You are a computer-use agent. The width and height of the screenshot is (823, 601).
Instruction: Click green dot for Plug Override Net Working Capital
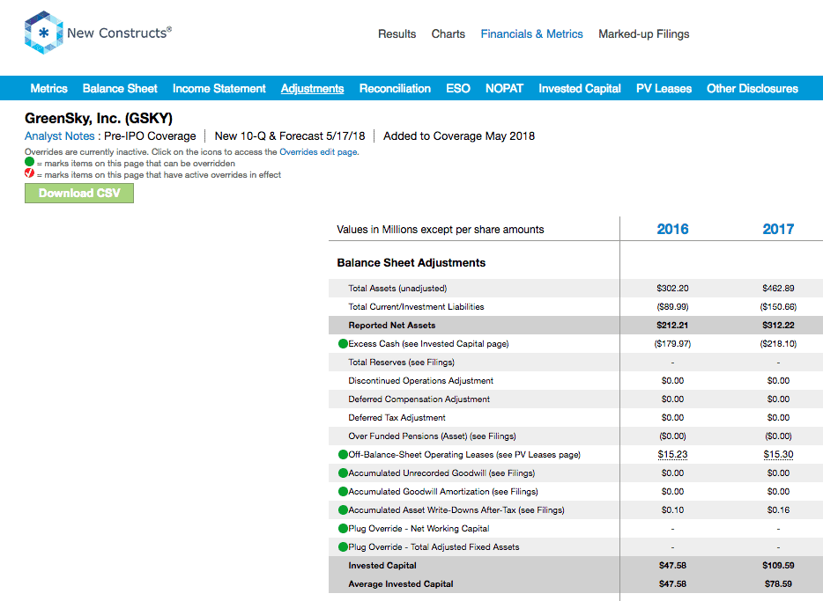344,528
